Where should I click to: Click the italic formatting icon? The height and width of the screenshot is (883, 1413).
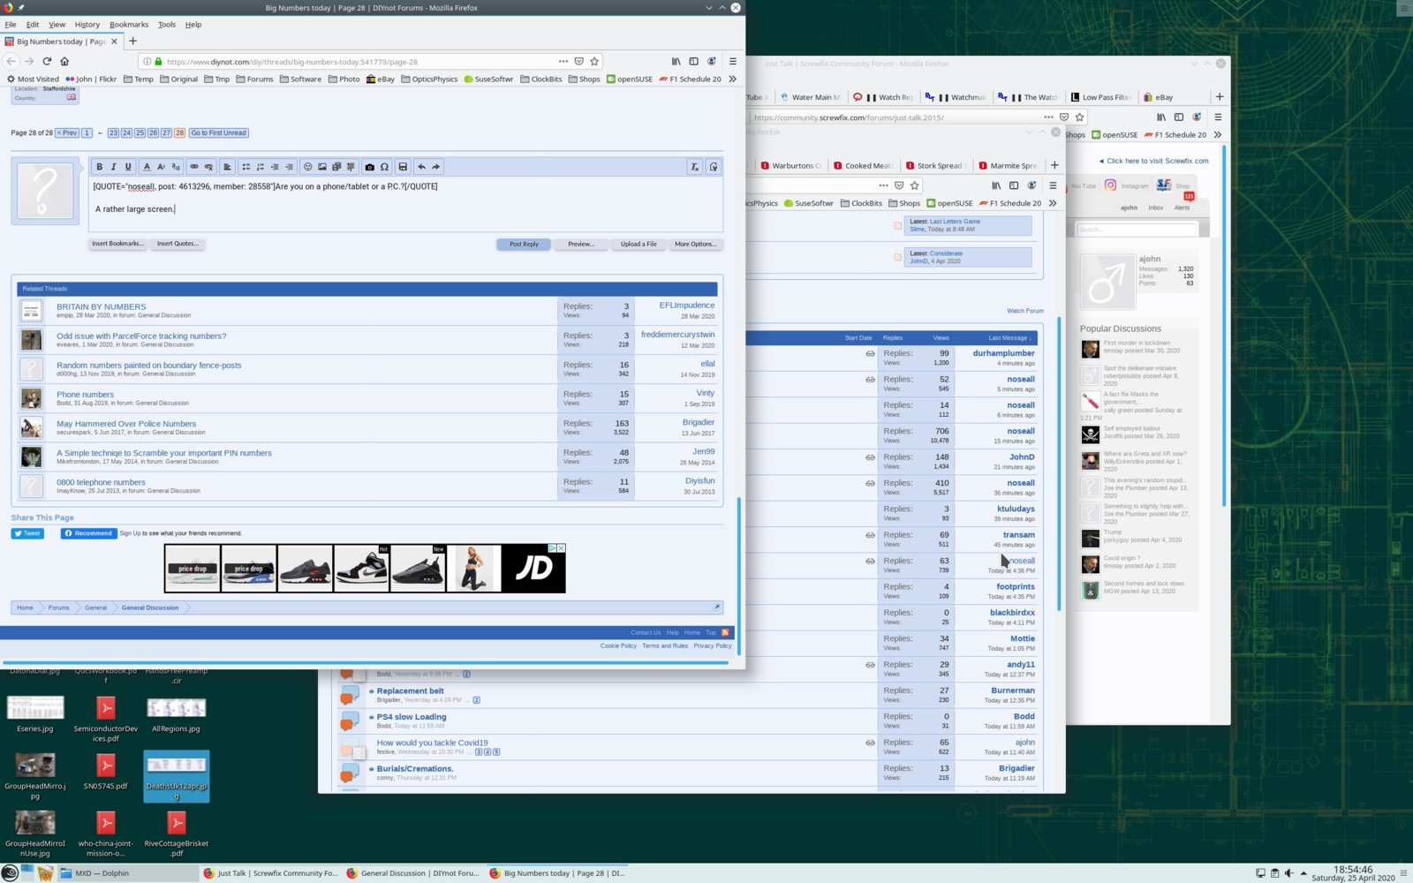coord(113,167)
